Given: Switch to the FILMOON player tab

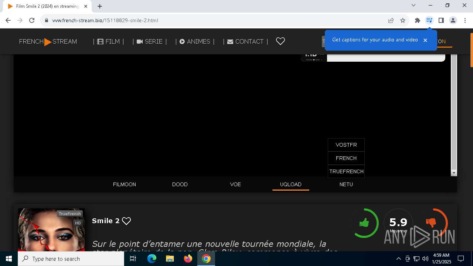Looking at the screenshot, I should click(x=125, y=184).
